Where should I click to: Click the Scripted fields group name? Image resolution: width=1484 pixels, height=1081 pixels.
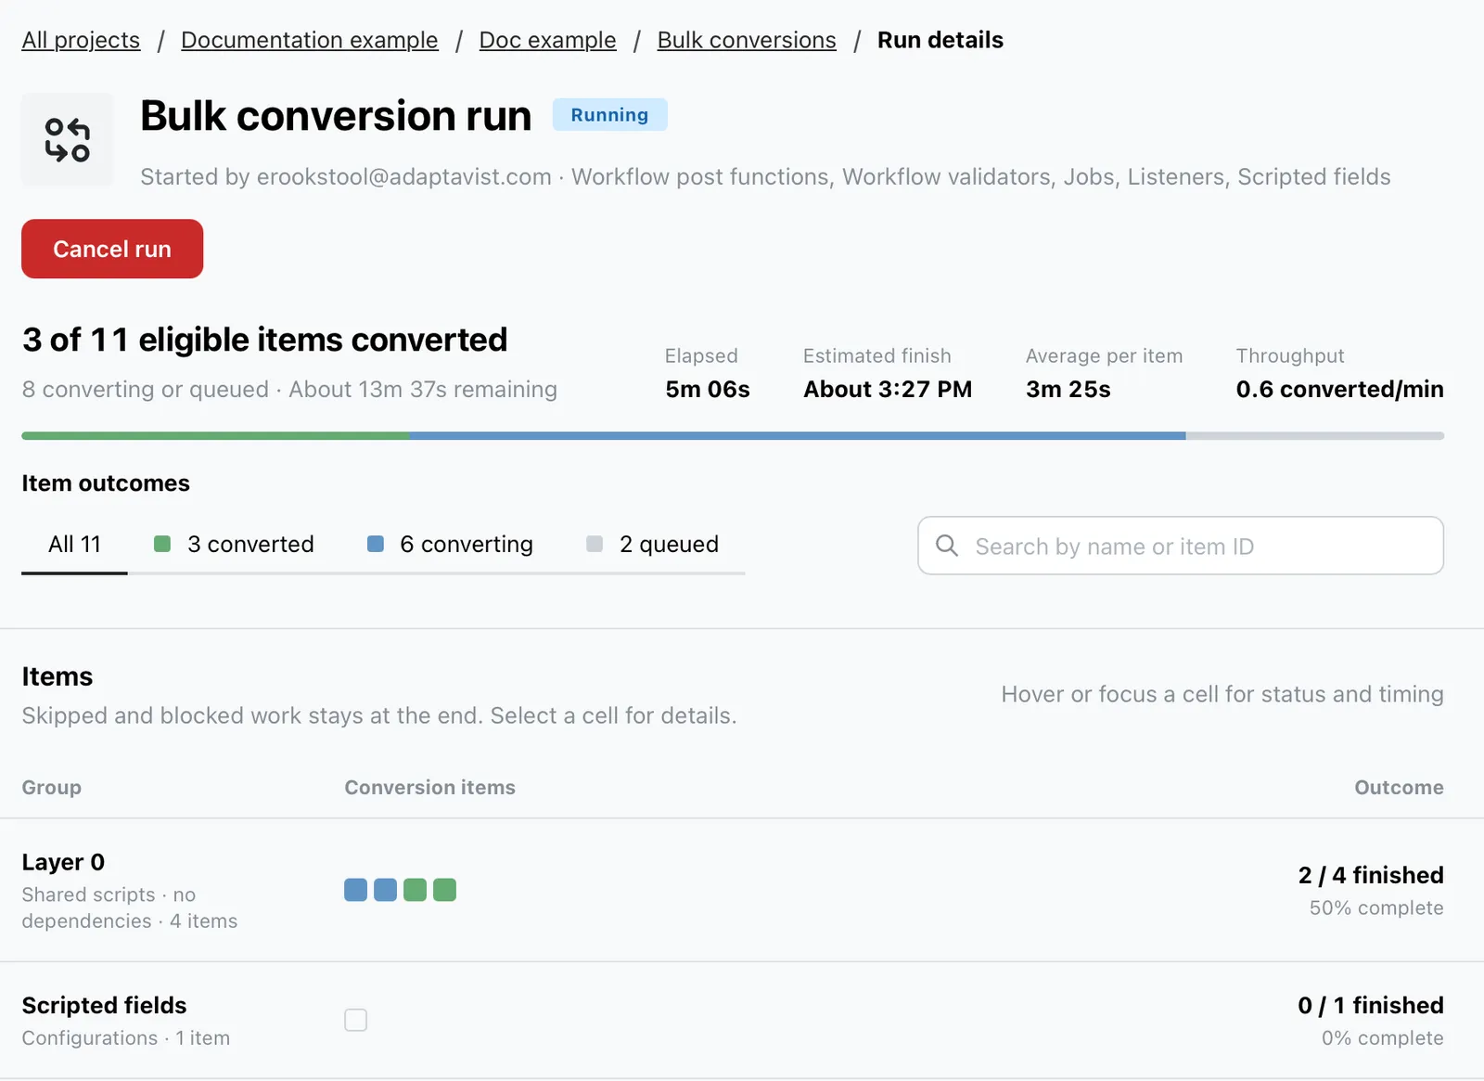104,1005
